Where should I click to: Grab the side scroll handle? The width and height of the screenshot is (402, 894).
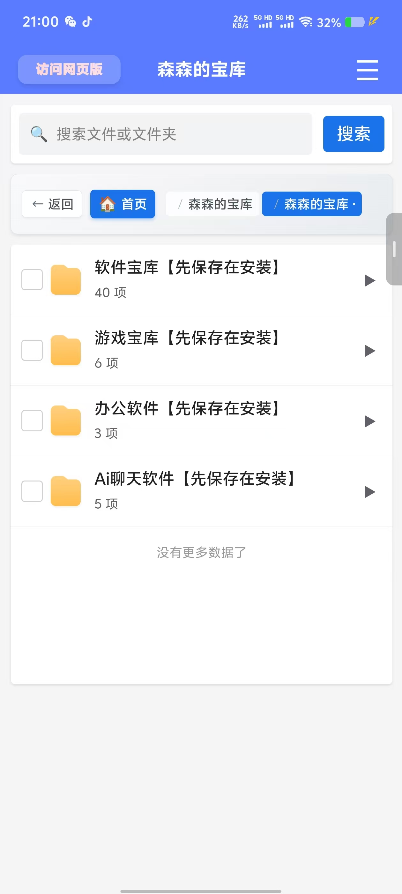(x=394, y=249)
